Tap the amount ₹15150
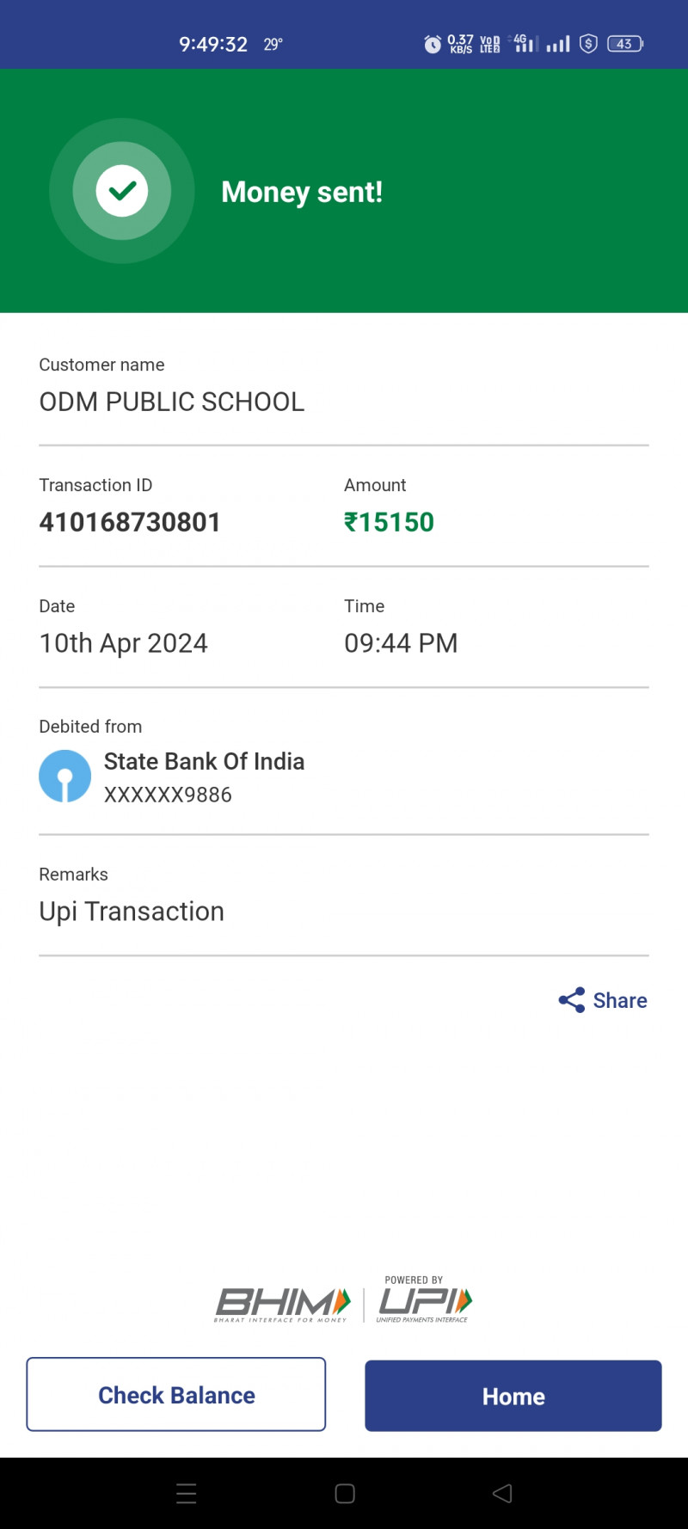Screen dimensions: 688x1529 (x=390, y=522)
